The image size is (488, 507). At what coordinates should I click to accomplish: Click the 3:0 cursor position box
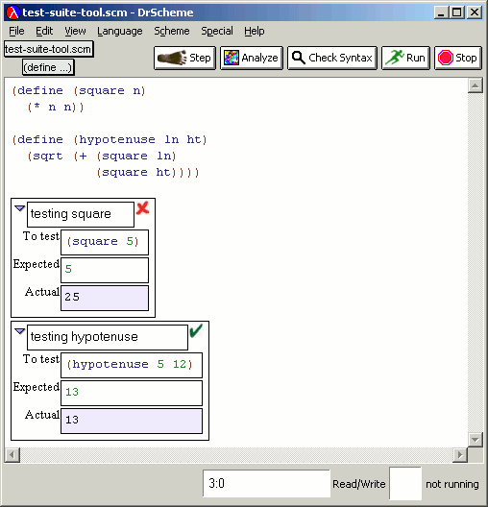(x=266, y=483)
